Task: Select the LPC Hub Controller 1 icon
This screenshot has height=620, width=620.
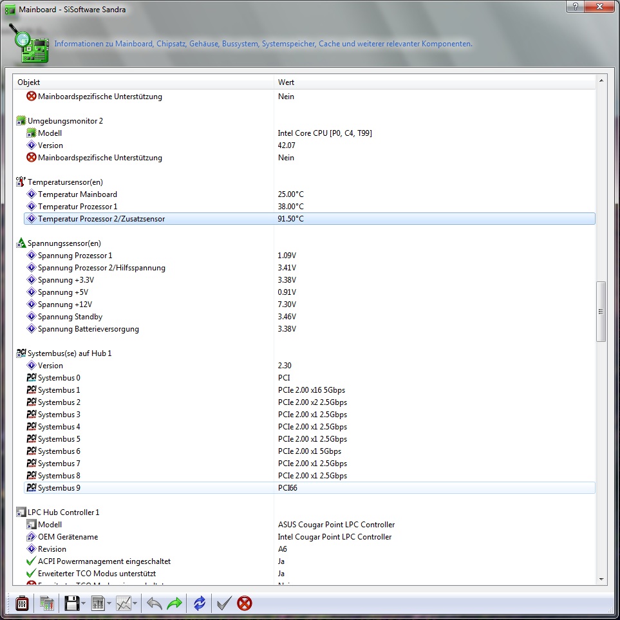Action: pyautogui.click(x=21, y=512)
